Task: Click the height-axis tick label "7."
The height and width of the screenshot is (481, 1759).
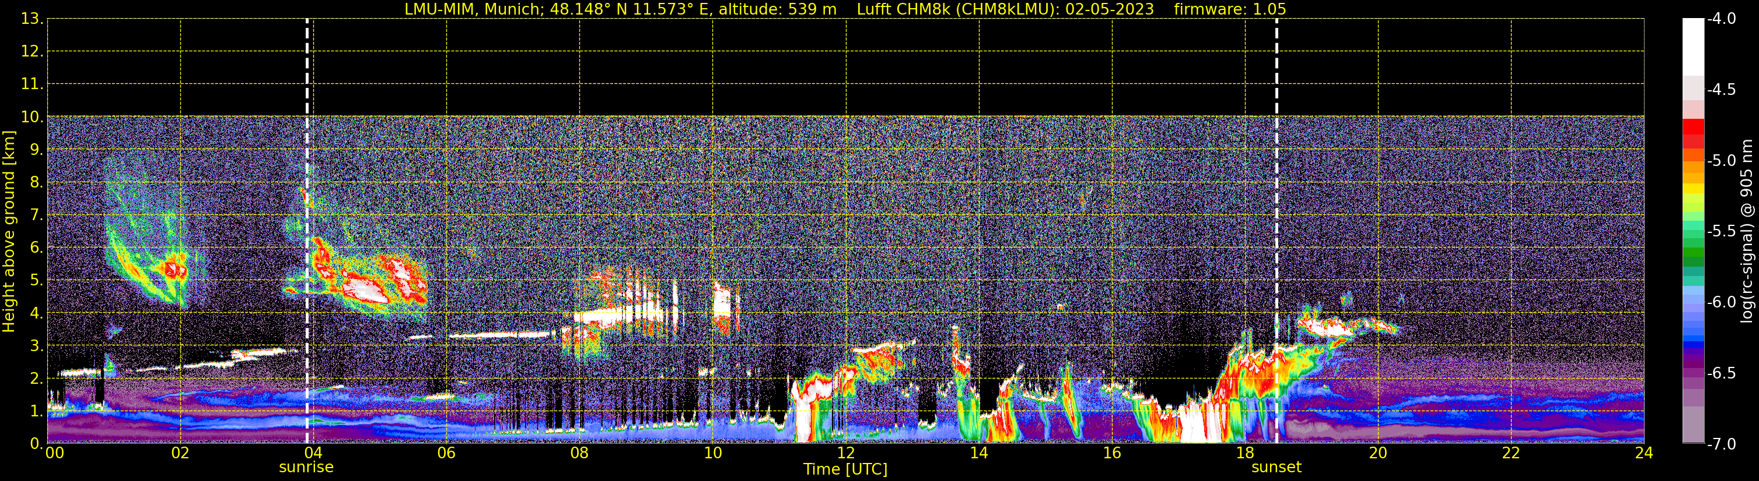Action: coord(36,215)
